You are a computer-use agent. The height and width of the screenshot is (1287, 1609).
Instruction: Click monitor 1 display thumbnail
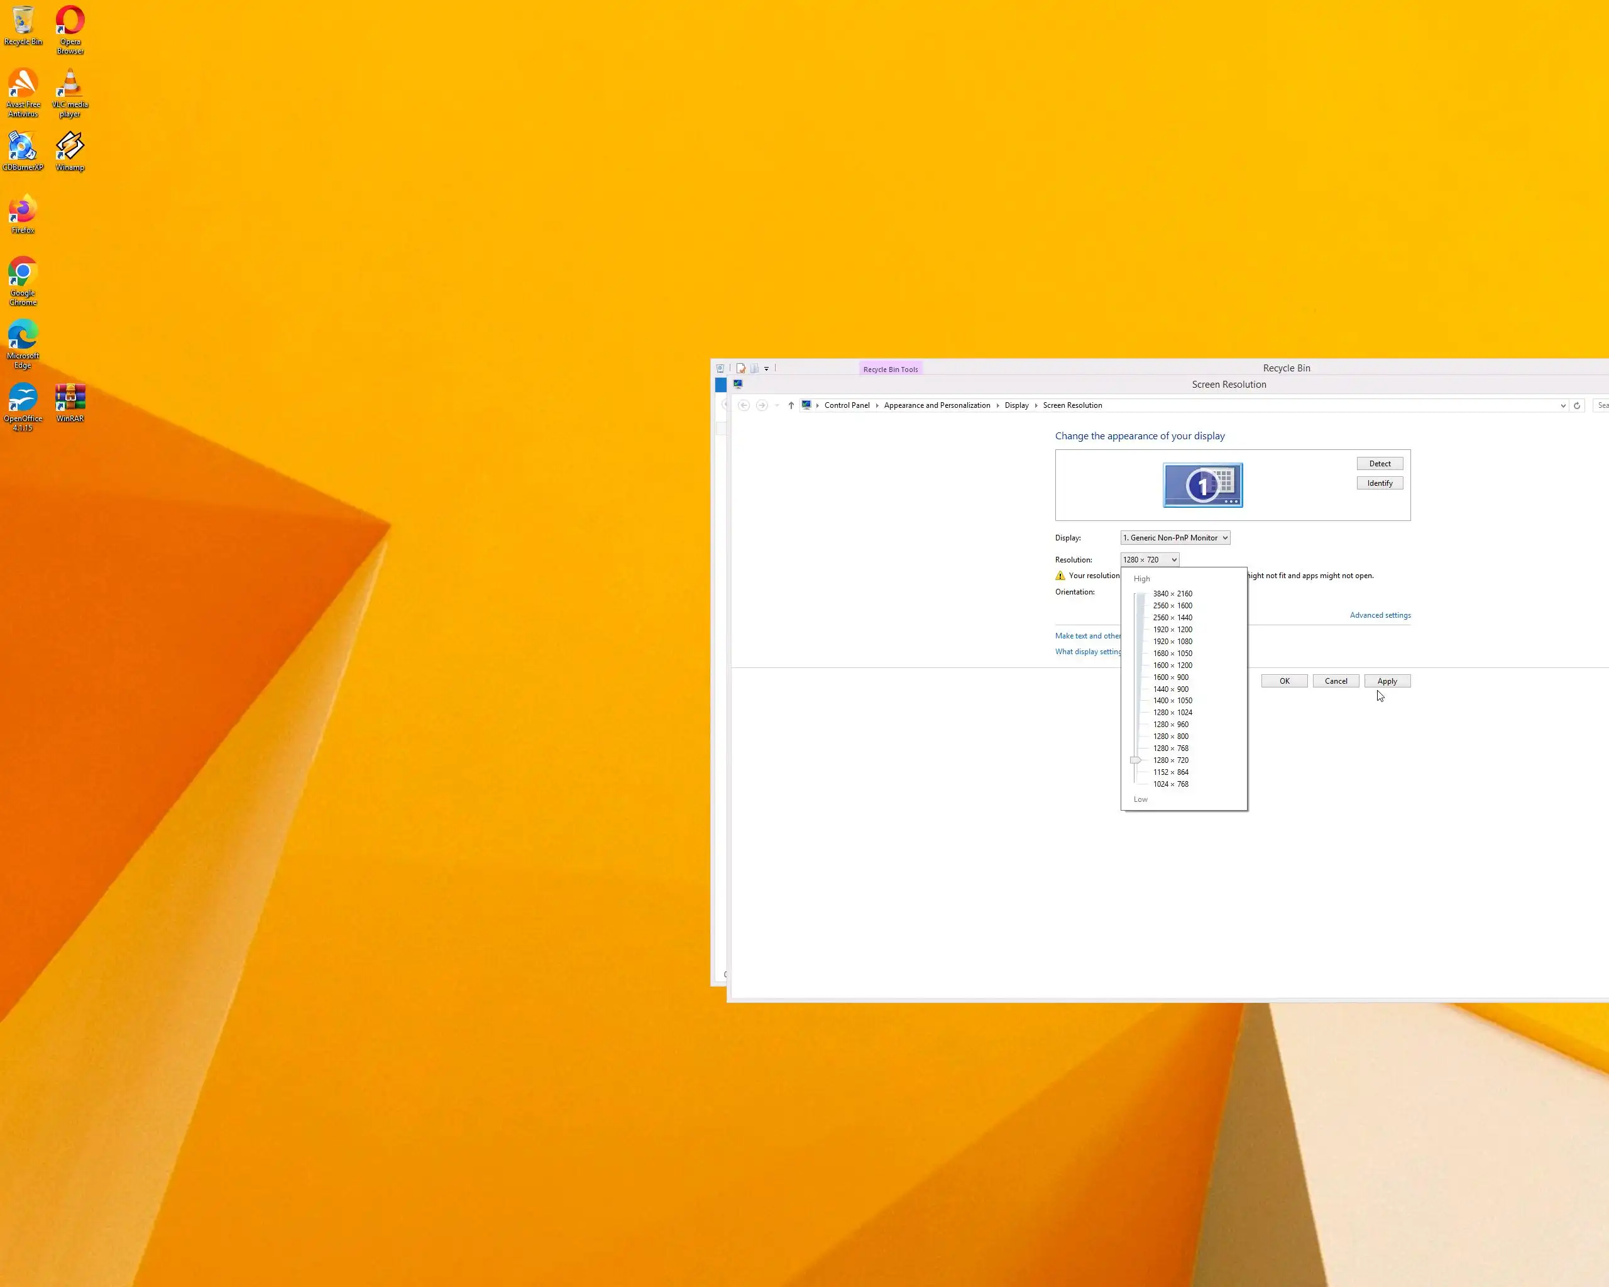point(1202,485)
